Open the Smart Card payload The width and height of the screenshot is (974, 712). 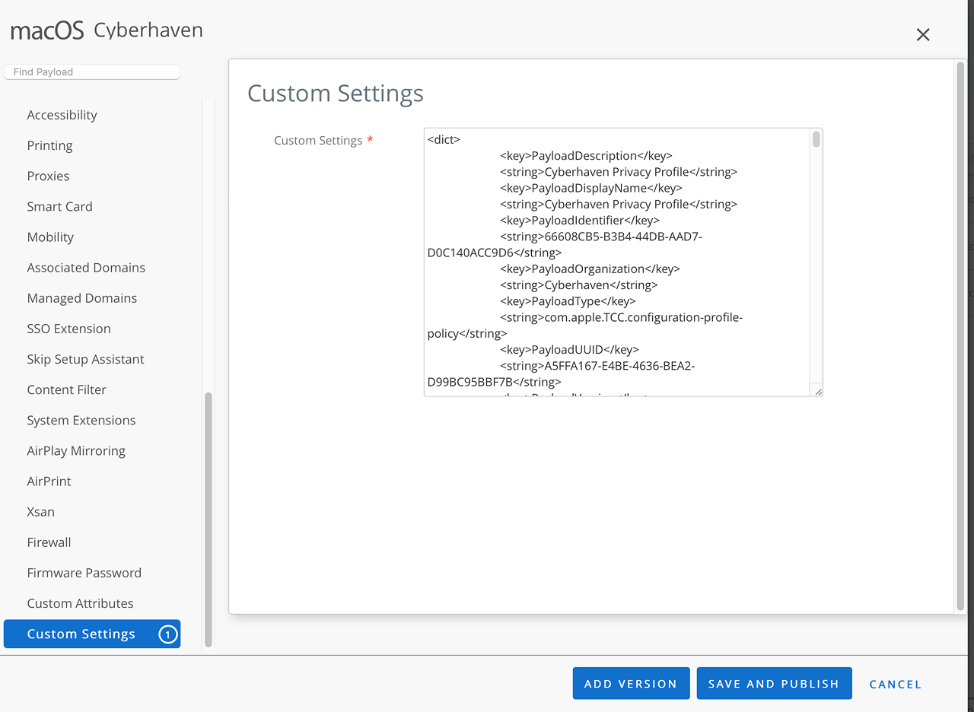(x=60, y=206)
